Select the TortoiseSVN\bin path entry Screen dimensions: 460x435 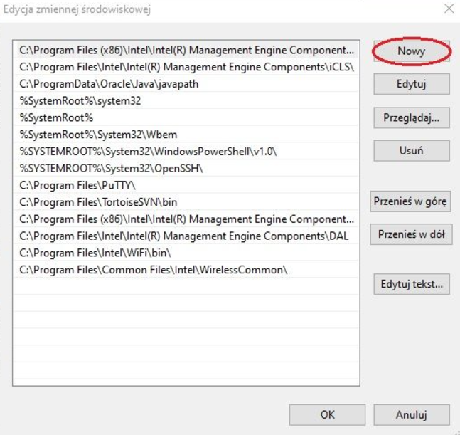coord(100,202)
